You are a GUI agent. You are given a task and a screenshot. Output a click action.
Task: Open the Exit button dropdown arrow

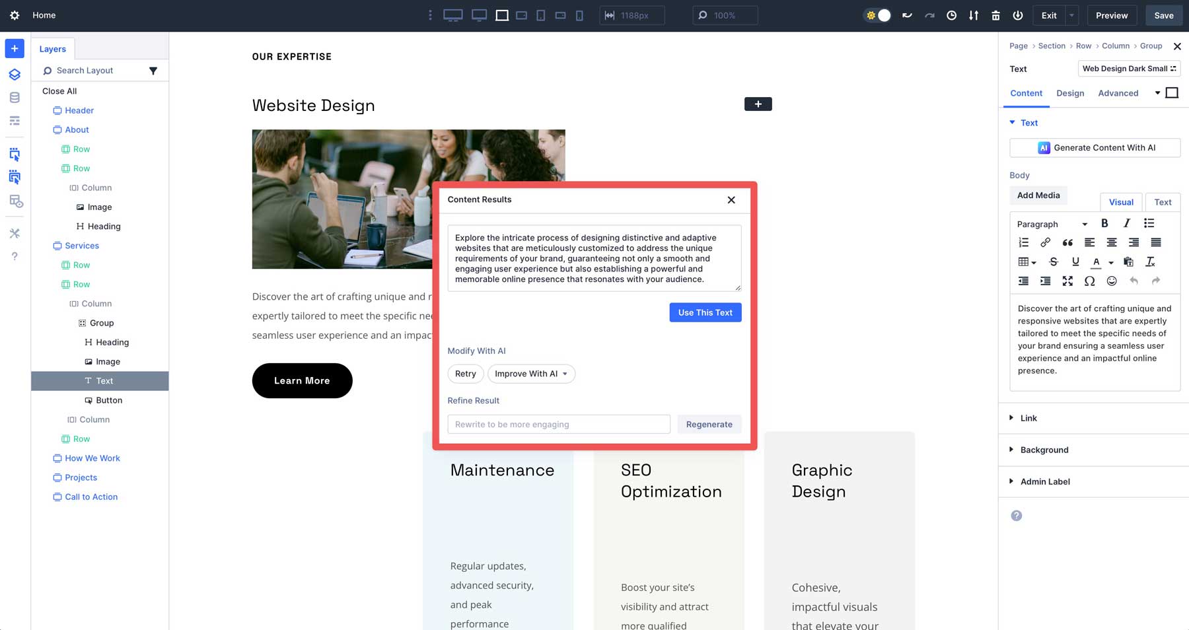1071,15
